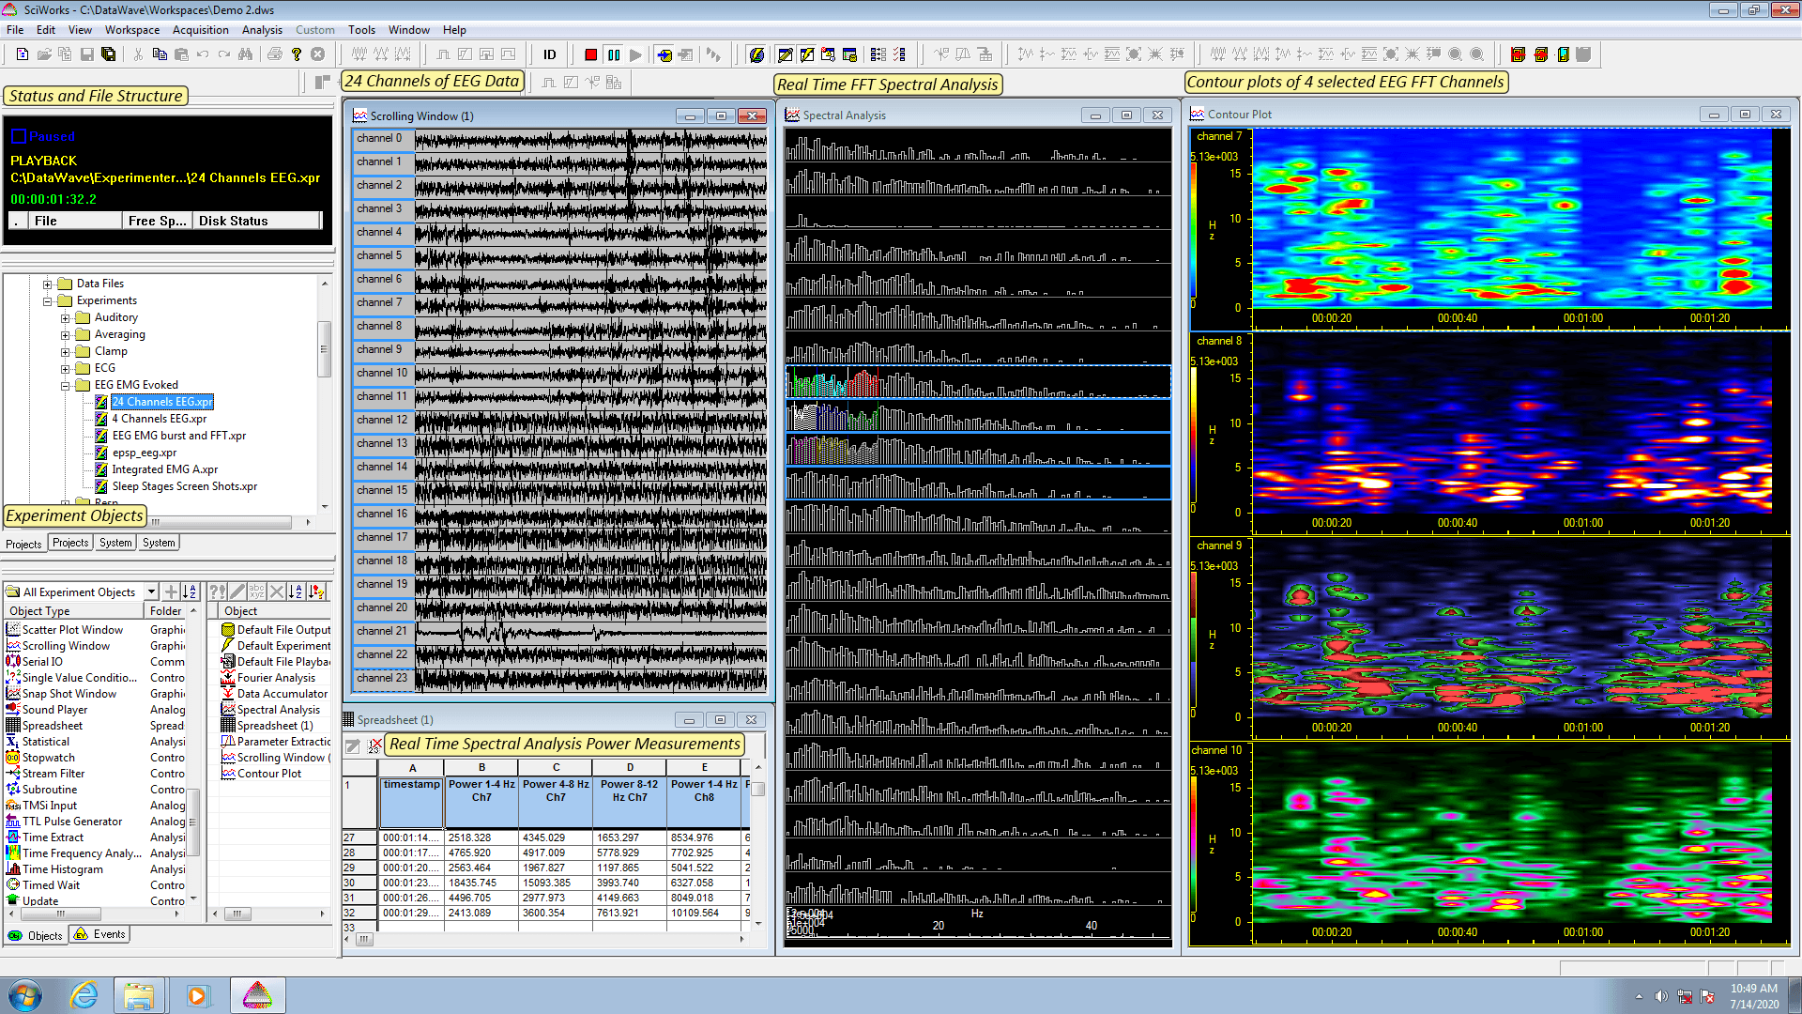Expand the Auditory folder
Viewport: 1802px width, 1014px height.
click(66, 318)
